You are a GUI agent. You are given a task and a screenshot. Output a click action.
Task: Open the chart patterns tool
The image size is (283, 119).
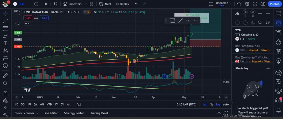pos(6,51)
